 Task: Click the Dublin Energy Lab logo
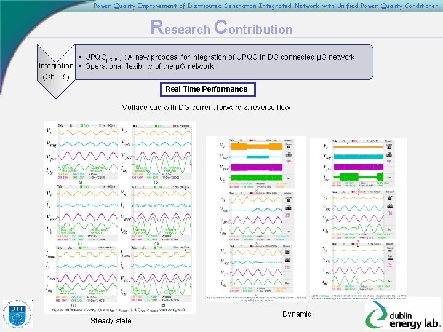tap(403, 315)
